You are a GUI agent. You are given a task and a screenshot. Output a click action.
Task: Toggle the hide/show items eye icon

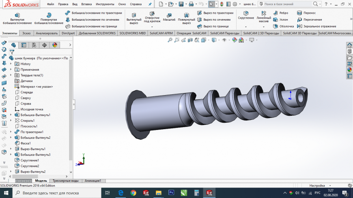[x=224, y=40]
